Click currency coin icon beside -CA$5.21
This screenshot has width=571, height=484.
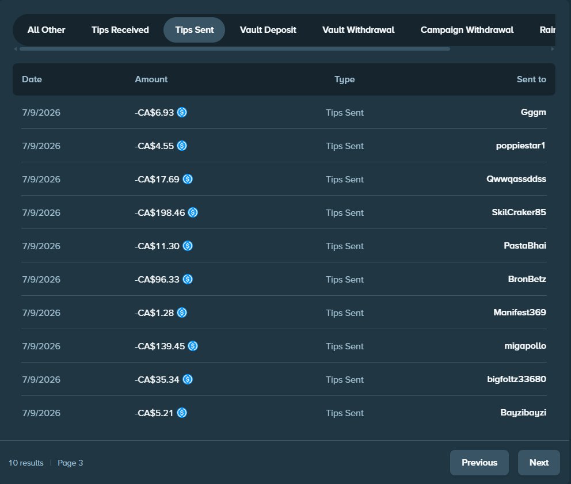click(x=182, y=413)
